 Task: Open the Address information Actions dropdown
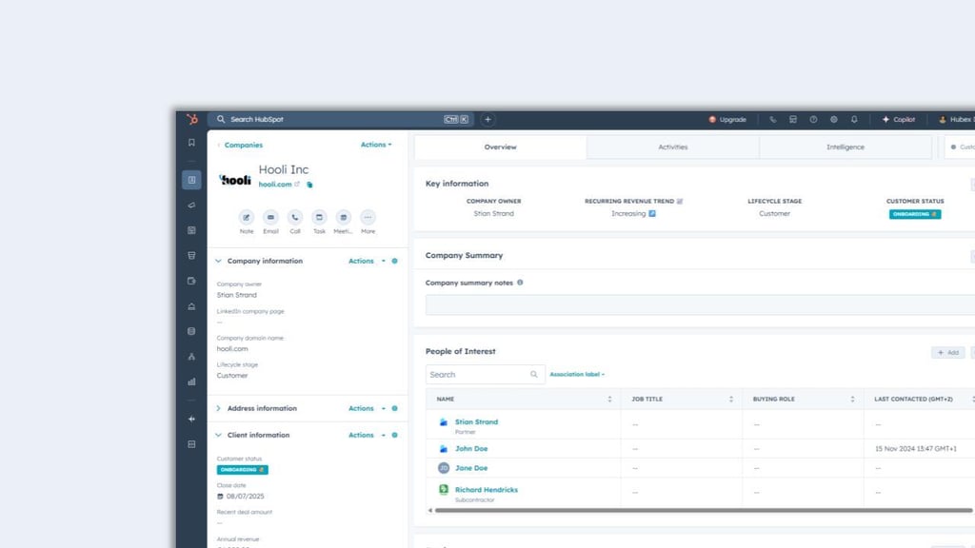pos(367,408)
